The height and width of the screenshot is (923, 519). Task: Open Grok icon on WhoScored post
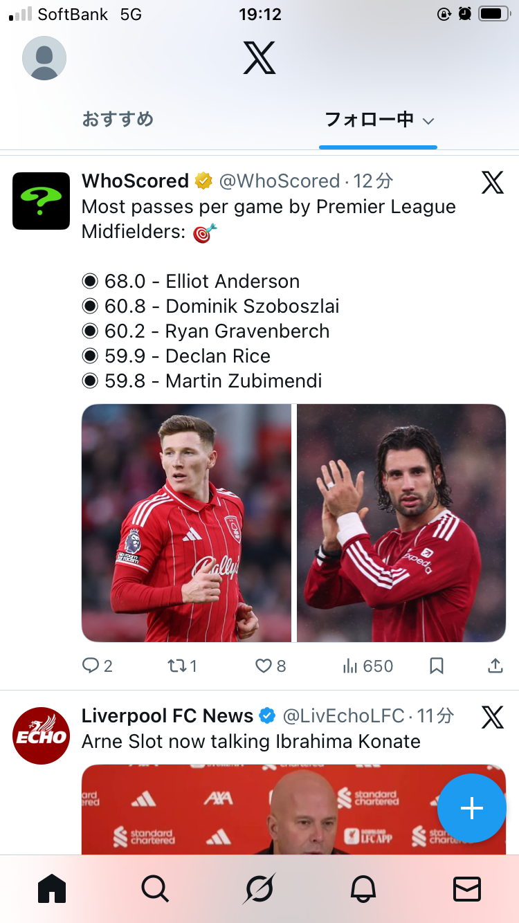492,183
